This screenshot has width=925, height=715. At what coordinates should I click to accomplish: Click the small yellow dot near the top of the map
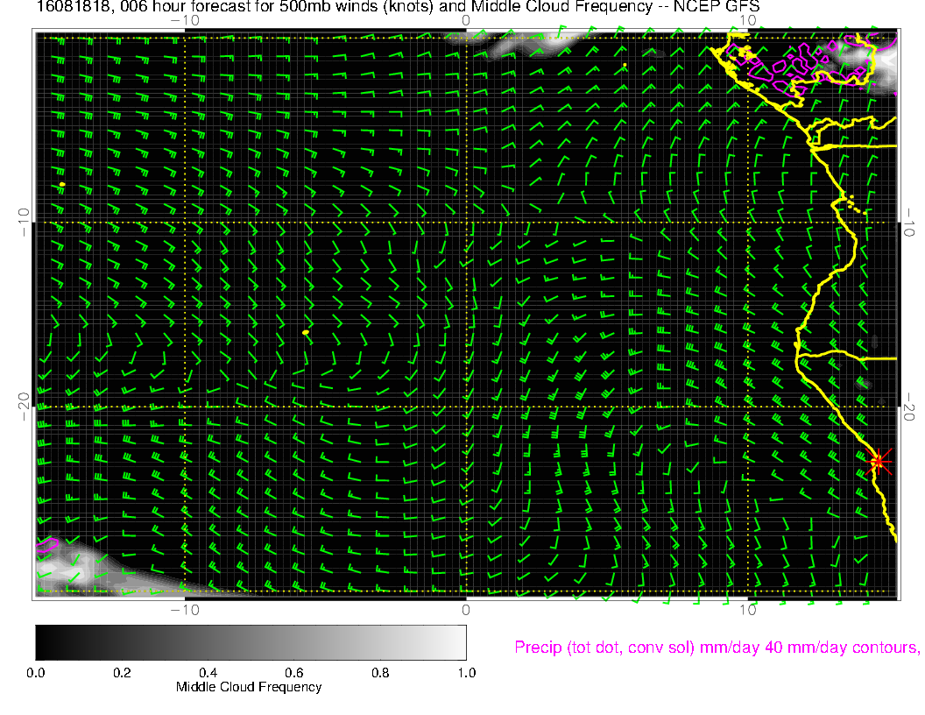[x=625, y=65]
